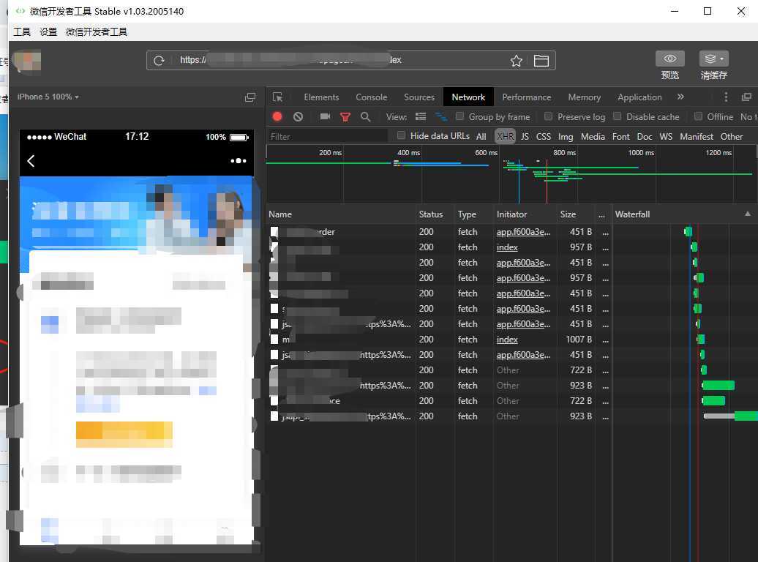Screen dimensions: 758x562
Task: Click the orange button in the simulator page
Action: [x=124, y=434]
